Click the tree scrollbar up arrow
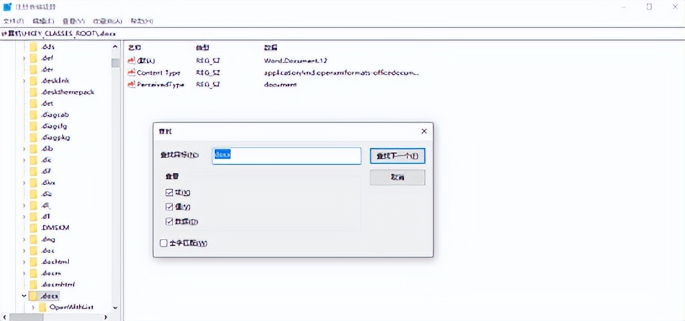 point(116,47)
